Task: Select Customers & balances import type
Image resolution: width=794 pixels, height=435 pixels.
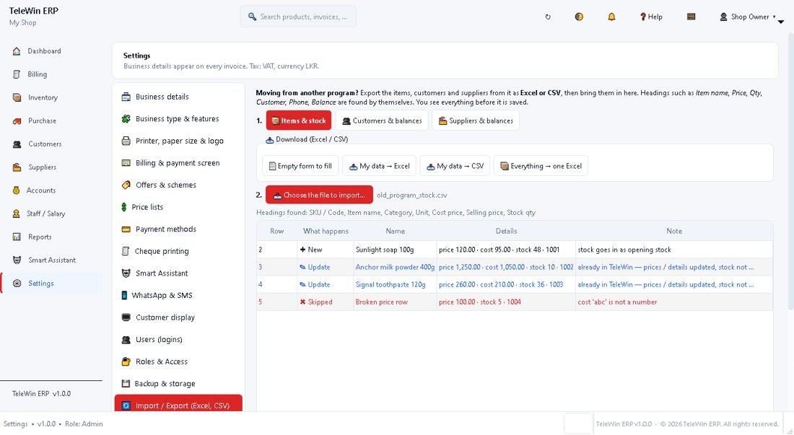Action: pyautogui.click(x=382, y=121)
